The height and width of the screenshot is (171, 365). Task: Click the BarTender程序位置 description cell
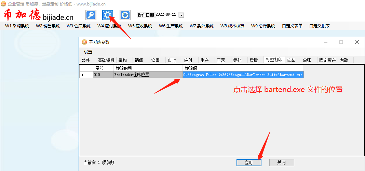[x=148, y=75]
